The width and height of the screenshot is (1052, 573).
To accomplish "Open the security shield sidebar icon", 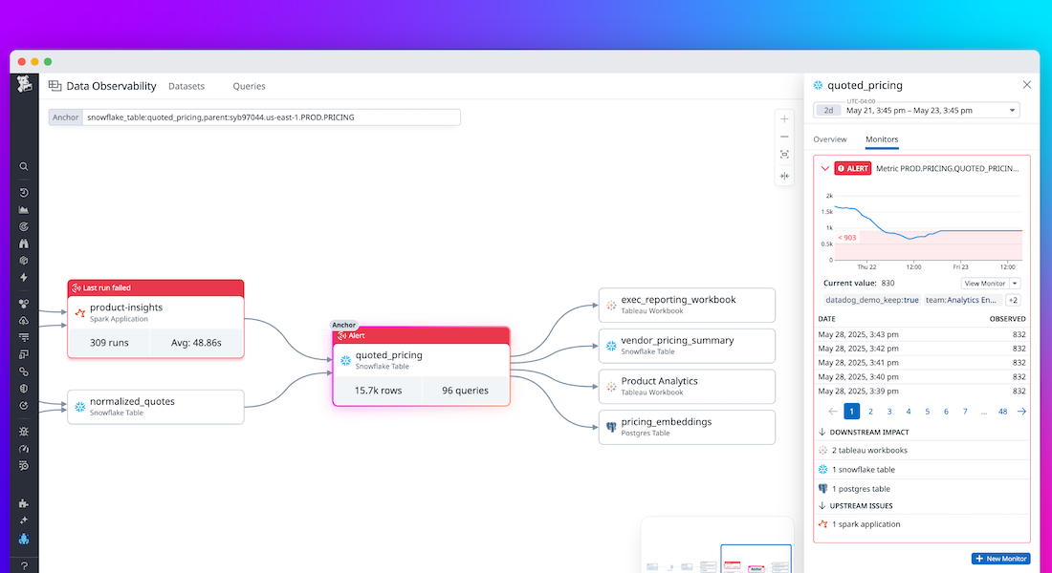I will click(24, 388).
